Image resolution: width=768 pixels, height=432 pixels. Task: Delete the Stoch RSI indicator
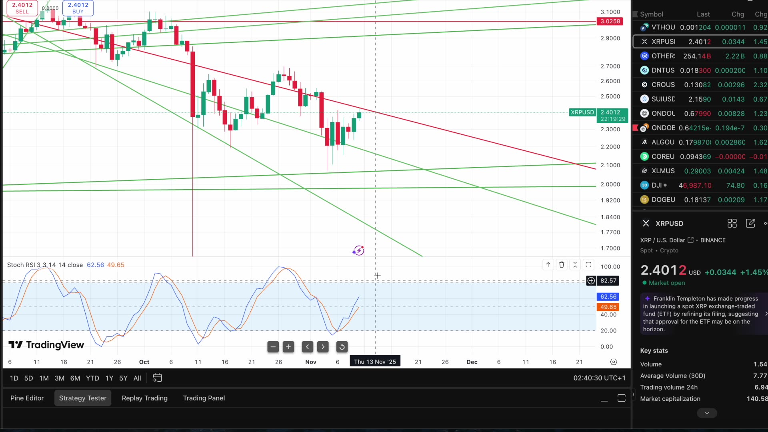coord(562,264)
